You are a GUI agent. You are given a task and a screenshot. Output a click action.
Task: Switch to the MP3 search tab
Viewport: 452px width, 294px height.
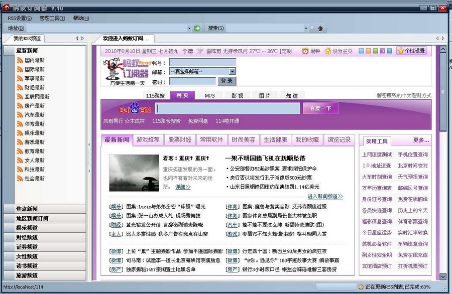(209, 96)
